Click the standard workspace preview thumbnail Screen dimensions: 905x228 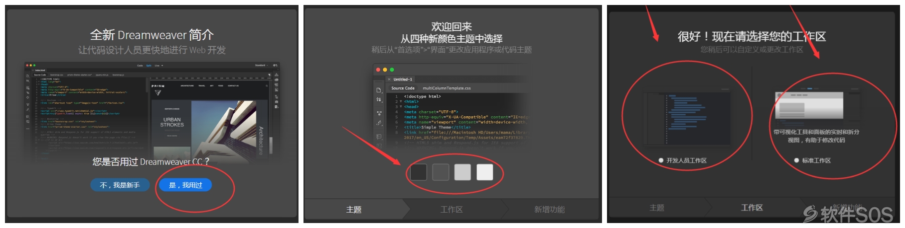809,105
